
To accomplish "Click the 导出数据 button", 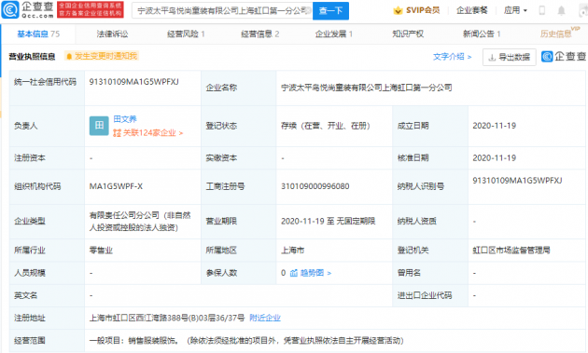I will click(x=510, y=57).
